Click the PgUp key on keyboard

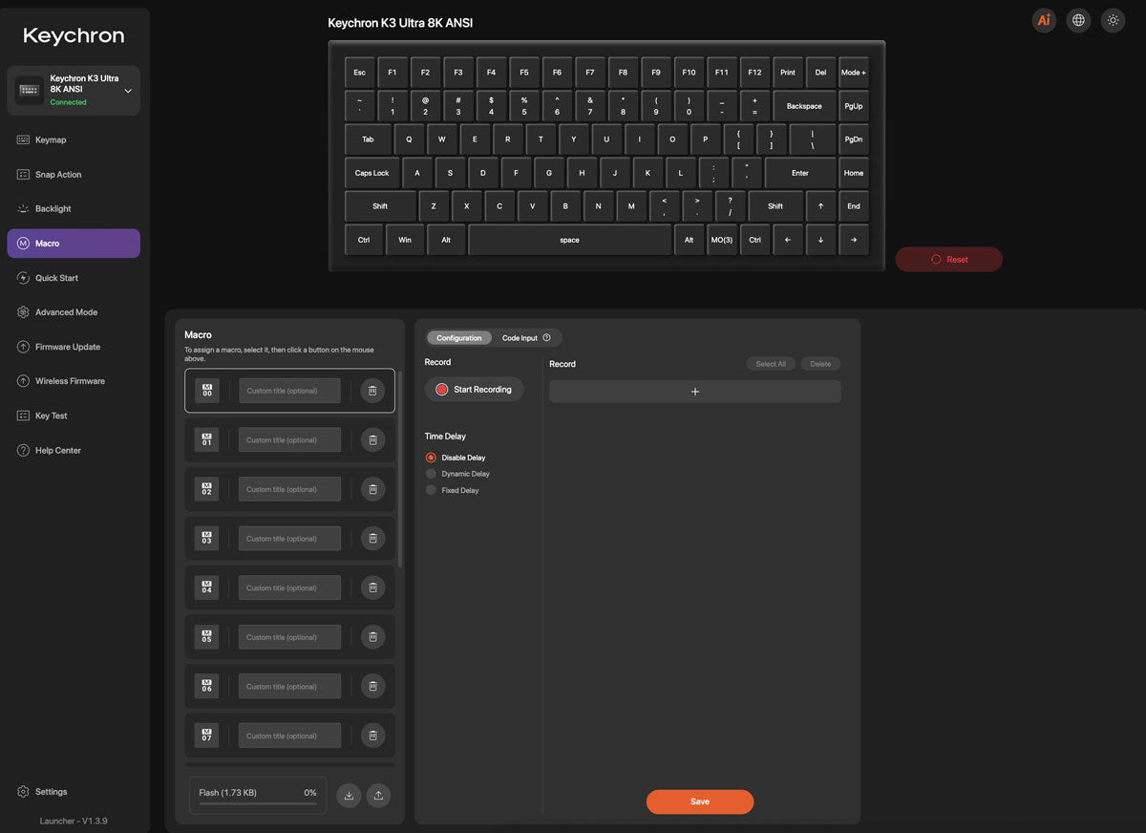pyautogui.click(x=854, y=106)
